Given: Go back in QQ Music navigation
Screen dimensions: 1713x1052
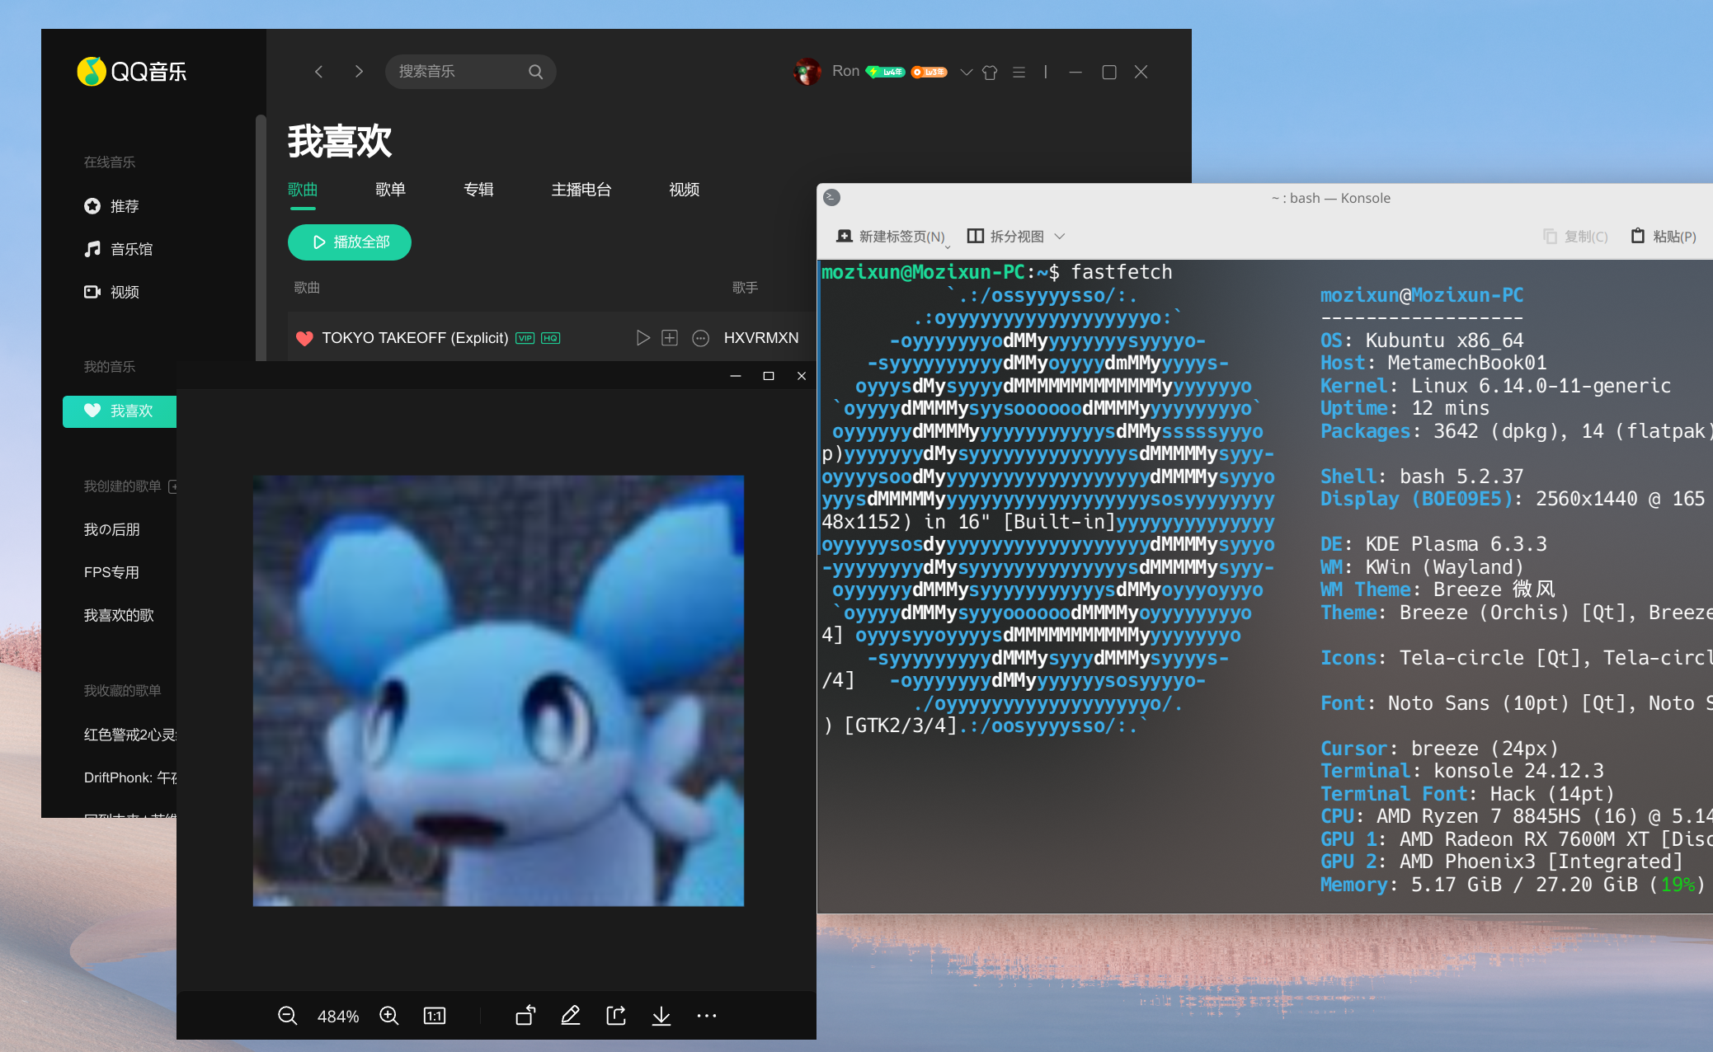Looking at the screenshot, I should click(318, 72).
